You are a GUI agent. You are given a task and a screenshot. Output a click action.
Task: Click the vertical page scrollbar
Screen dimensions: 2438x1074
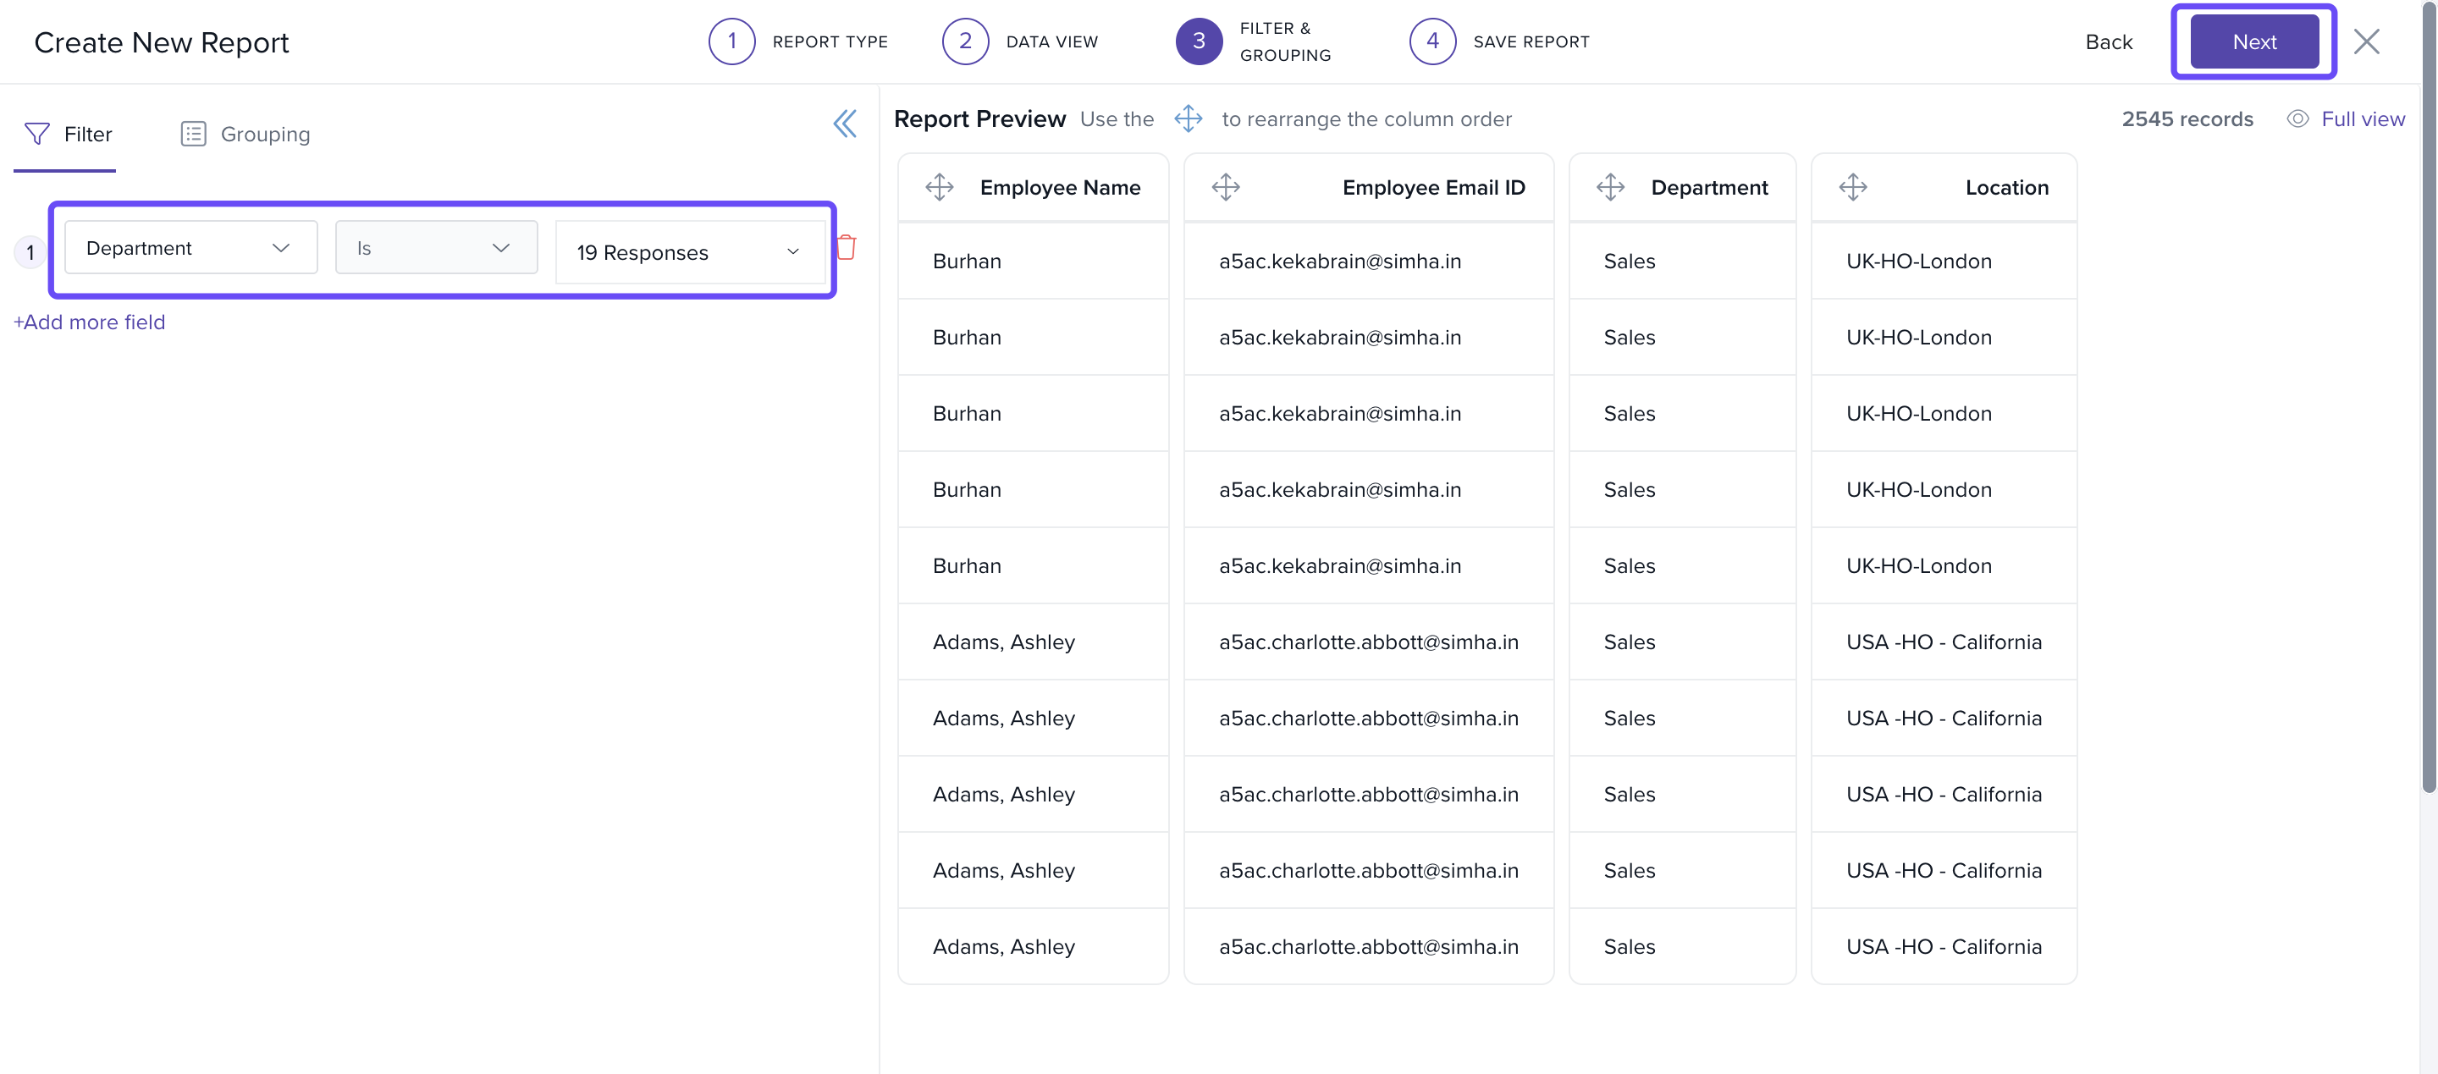pyautogui.click(x=2428, y=398)
